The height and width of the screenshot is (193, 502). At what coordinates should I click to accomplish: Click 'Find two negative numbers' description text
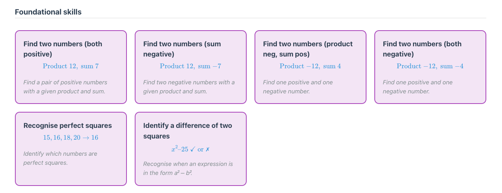pos(189,87)
